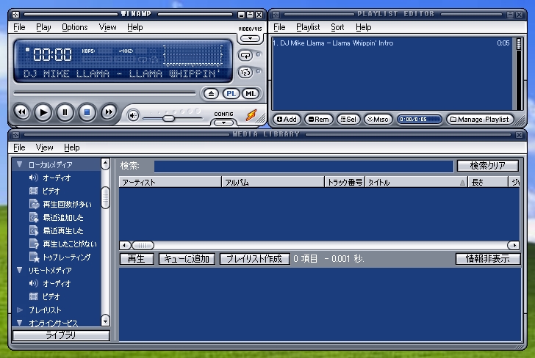Expand the プレイリスト tree node
Image resolution: width=535 pixels, height=358 pixels.
[x=20, y=310]
